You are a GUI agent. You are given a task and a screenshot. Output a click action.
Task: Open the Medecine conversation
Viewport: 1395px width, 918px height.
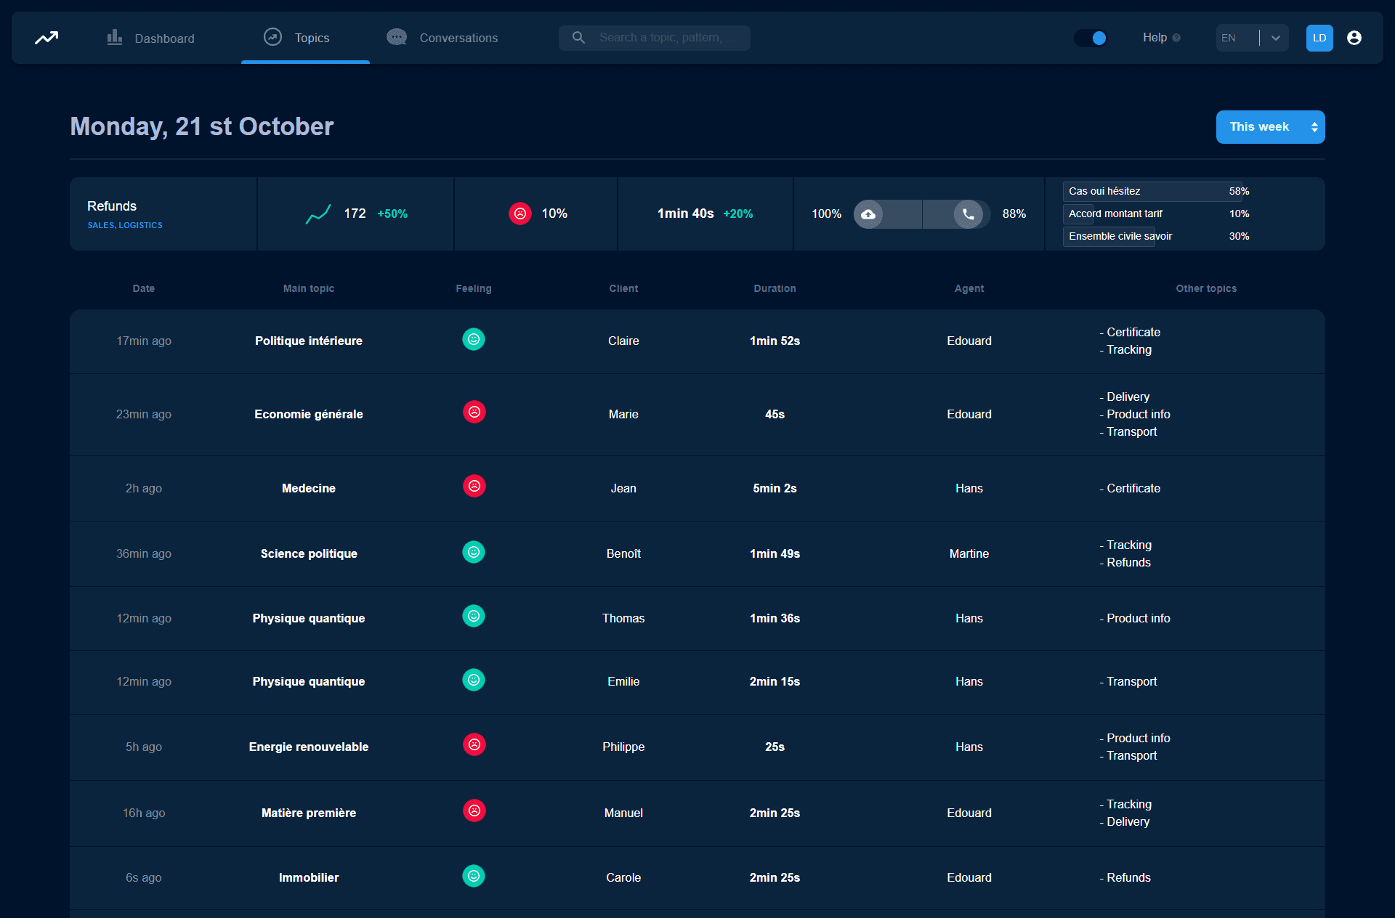point(309,488)
